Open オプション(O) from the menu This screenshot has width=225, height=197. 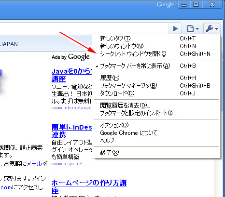coord(156,125)
